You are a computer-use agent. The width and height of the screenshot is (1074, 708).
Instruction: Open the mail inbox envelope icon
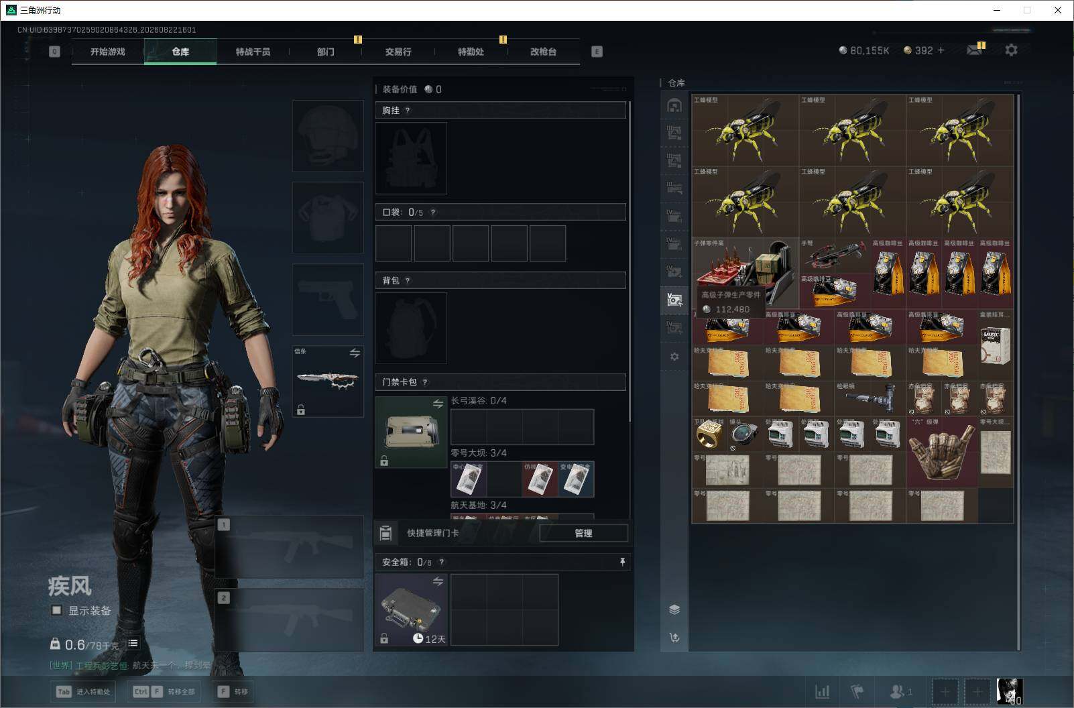click(x=975, y=50)
